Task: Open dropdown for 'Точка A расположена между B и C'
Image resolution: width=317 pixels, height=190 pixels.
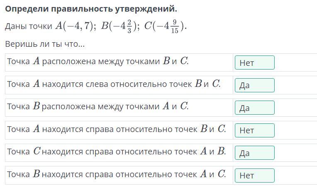Action: [x=254, y=63]
